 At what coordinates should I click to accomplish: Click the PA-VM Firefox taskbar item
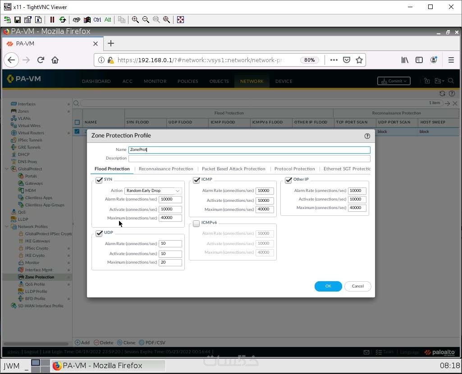108,366
